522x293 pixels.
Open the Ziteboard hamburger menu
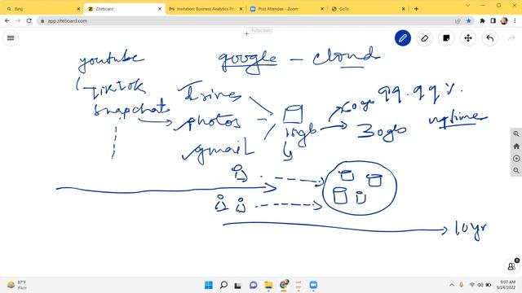pos(11,38)
